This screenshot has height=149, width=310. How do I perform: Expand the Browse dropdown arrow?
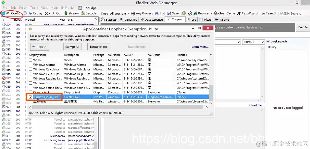(x=212, y=13)
